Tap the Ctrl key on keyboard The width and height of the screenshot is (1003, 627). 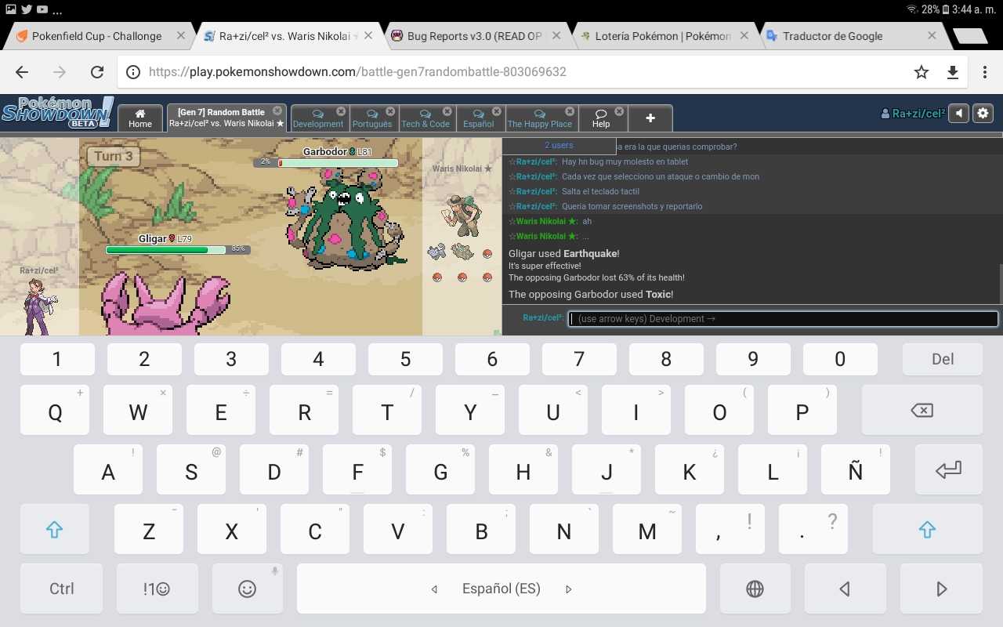click(x=62, y=589)
